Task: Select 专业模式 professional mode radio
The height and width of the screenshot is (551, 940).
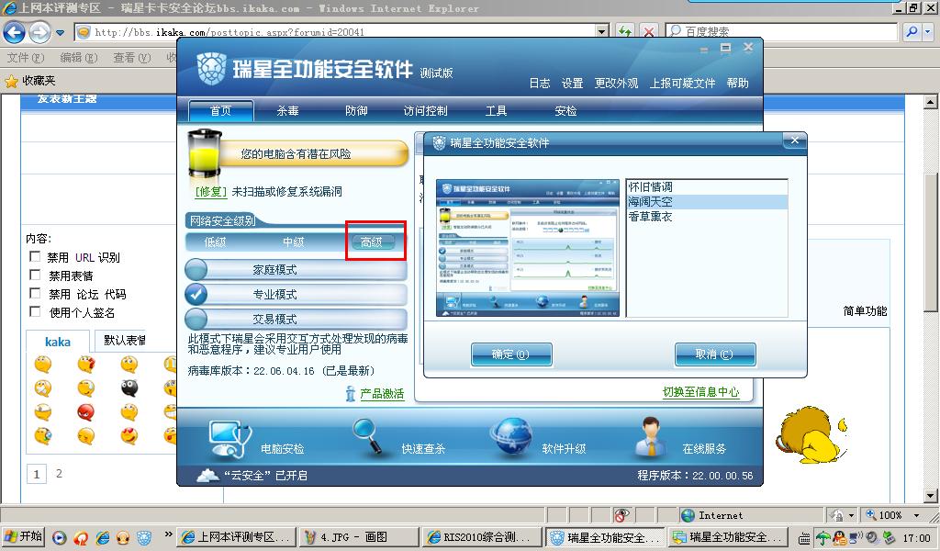Action: (x=196, y=295)
